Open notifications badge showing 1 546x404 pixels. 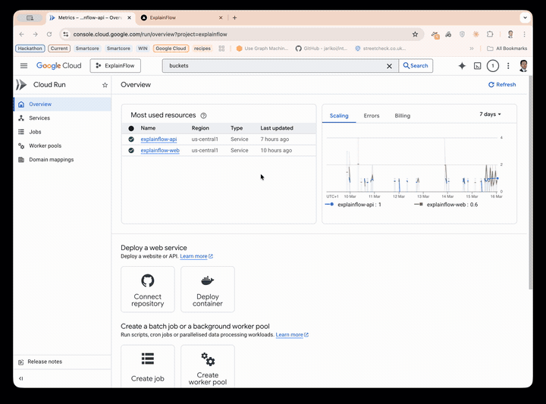click(493, 66)
